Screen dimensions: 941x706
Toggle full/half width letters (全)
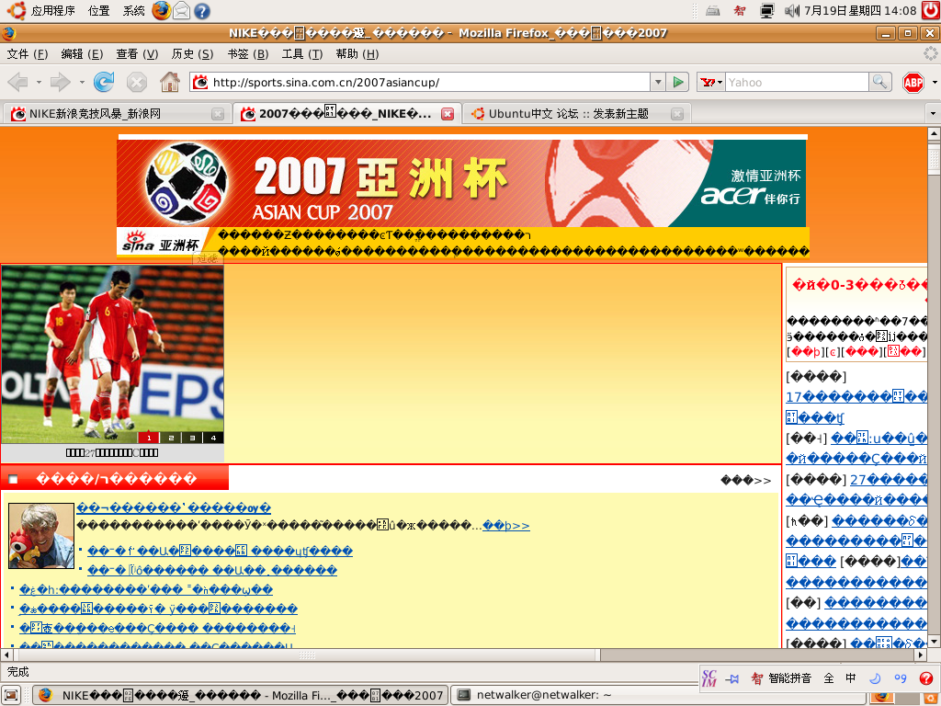point(829,678)
